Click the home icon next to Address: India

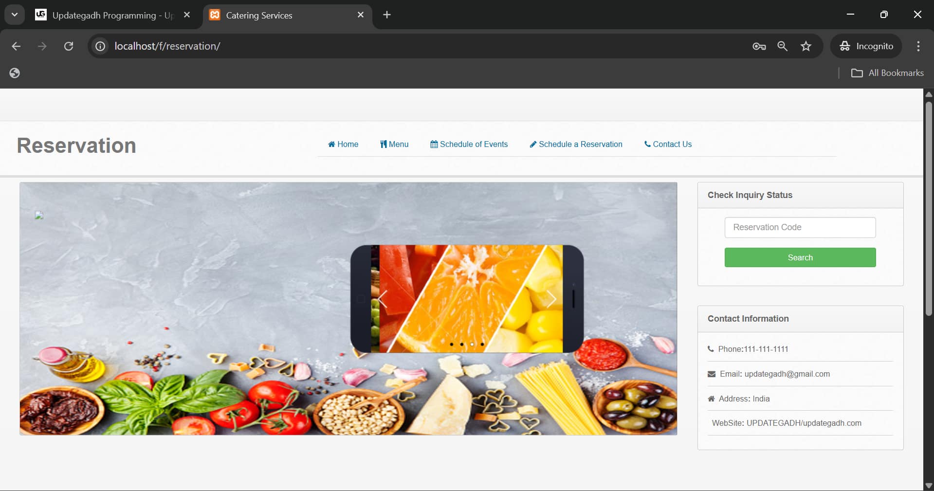(710, 399)
